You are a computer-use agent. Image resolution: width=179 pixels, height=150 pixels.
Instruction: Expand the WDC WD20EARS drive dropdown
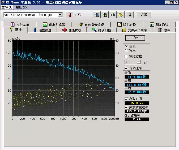pyautogui.click(x=60, y=15)
